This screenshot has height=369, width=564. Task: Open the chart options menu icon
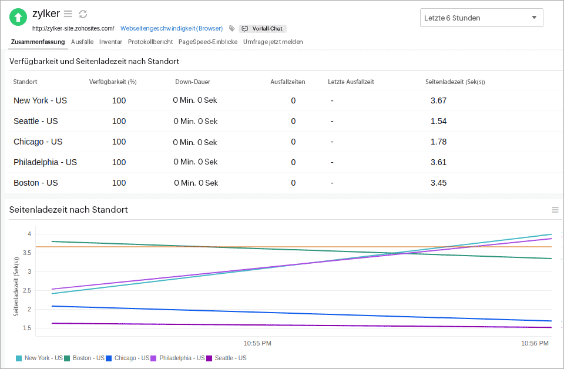(x=555, y=210)
